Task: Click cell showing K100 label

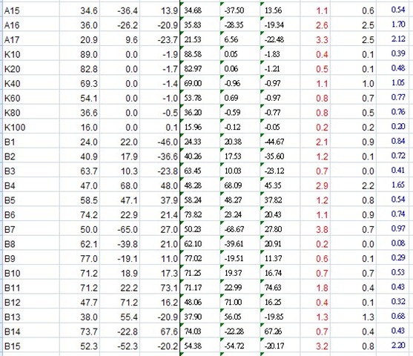Action: [31, 128]
